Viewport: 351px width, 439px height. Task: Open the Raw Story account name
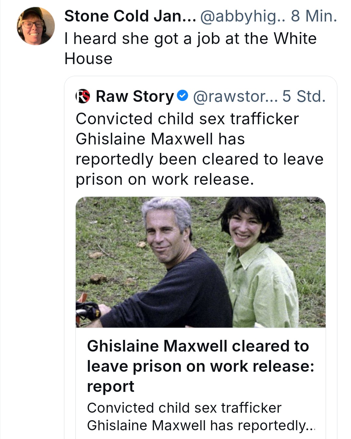coord(135,96)
